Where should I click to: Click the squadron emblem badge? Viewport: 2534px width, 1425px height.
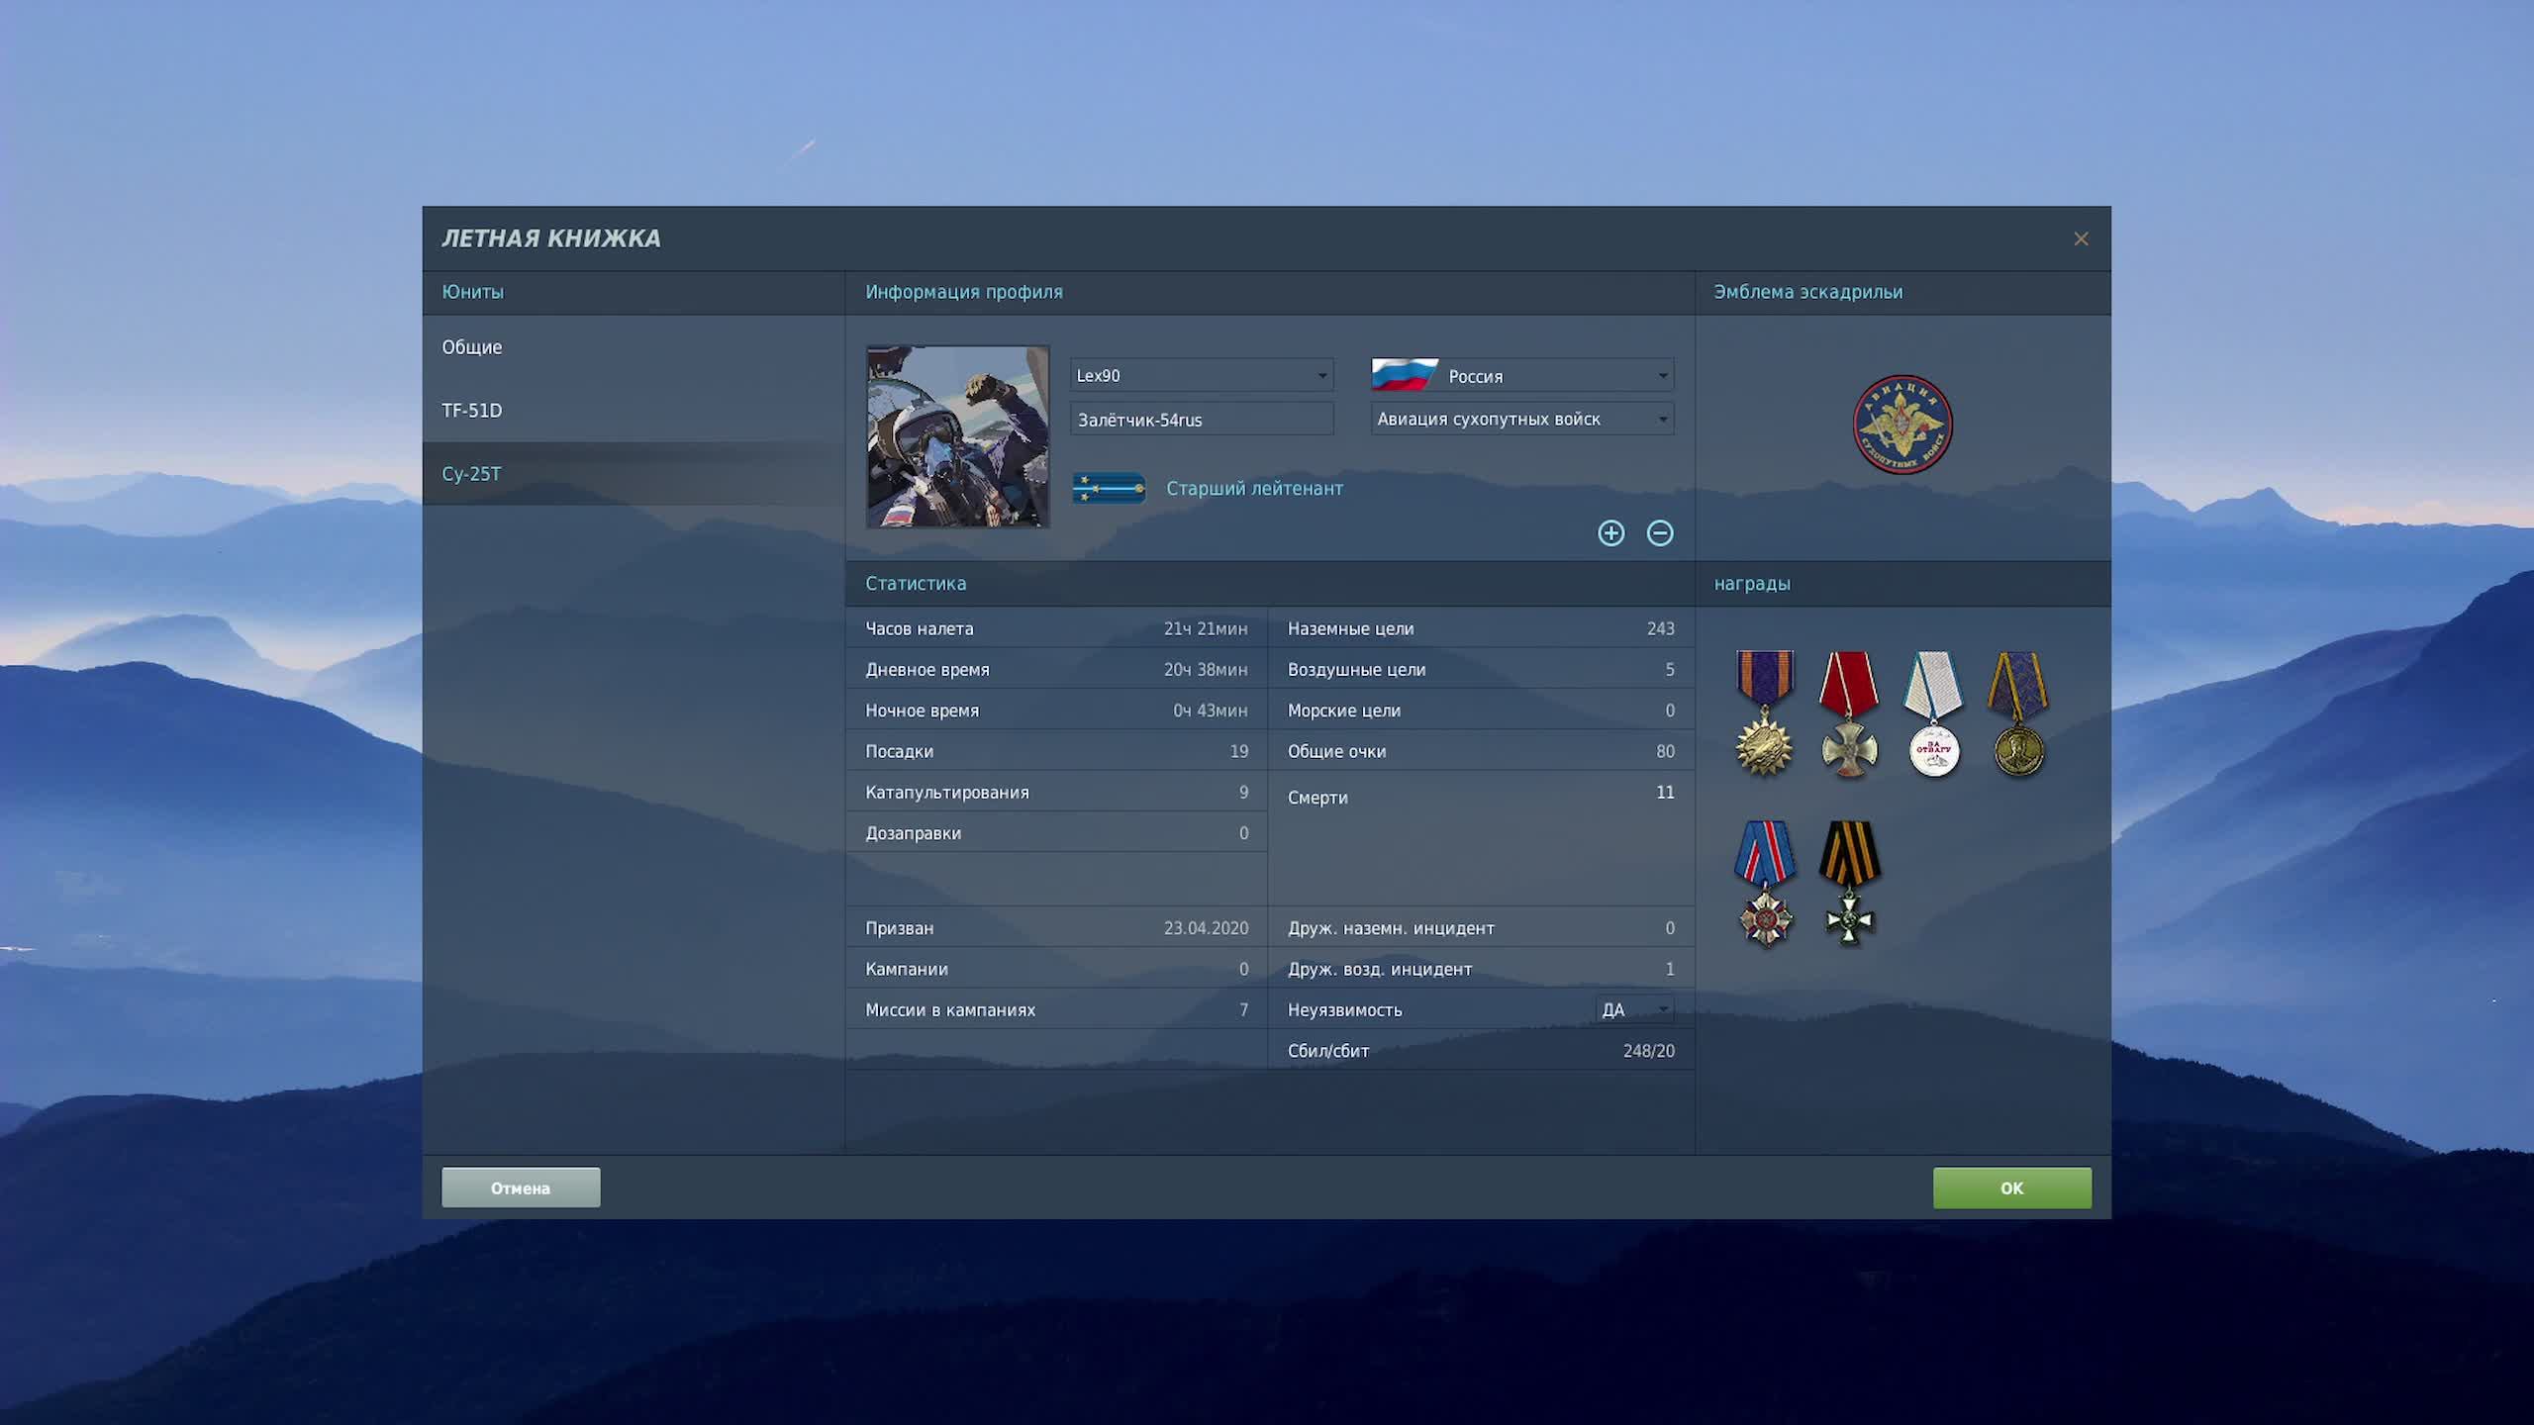1901,425
